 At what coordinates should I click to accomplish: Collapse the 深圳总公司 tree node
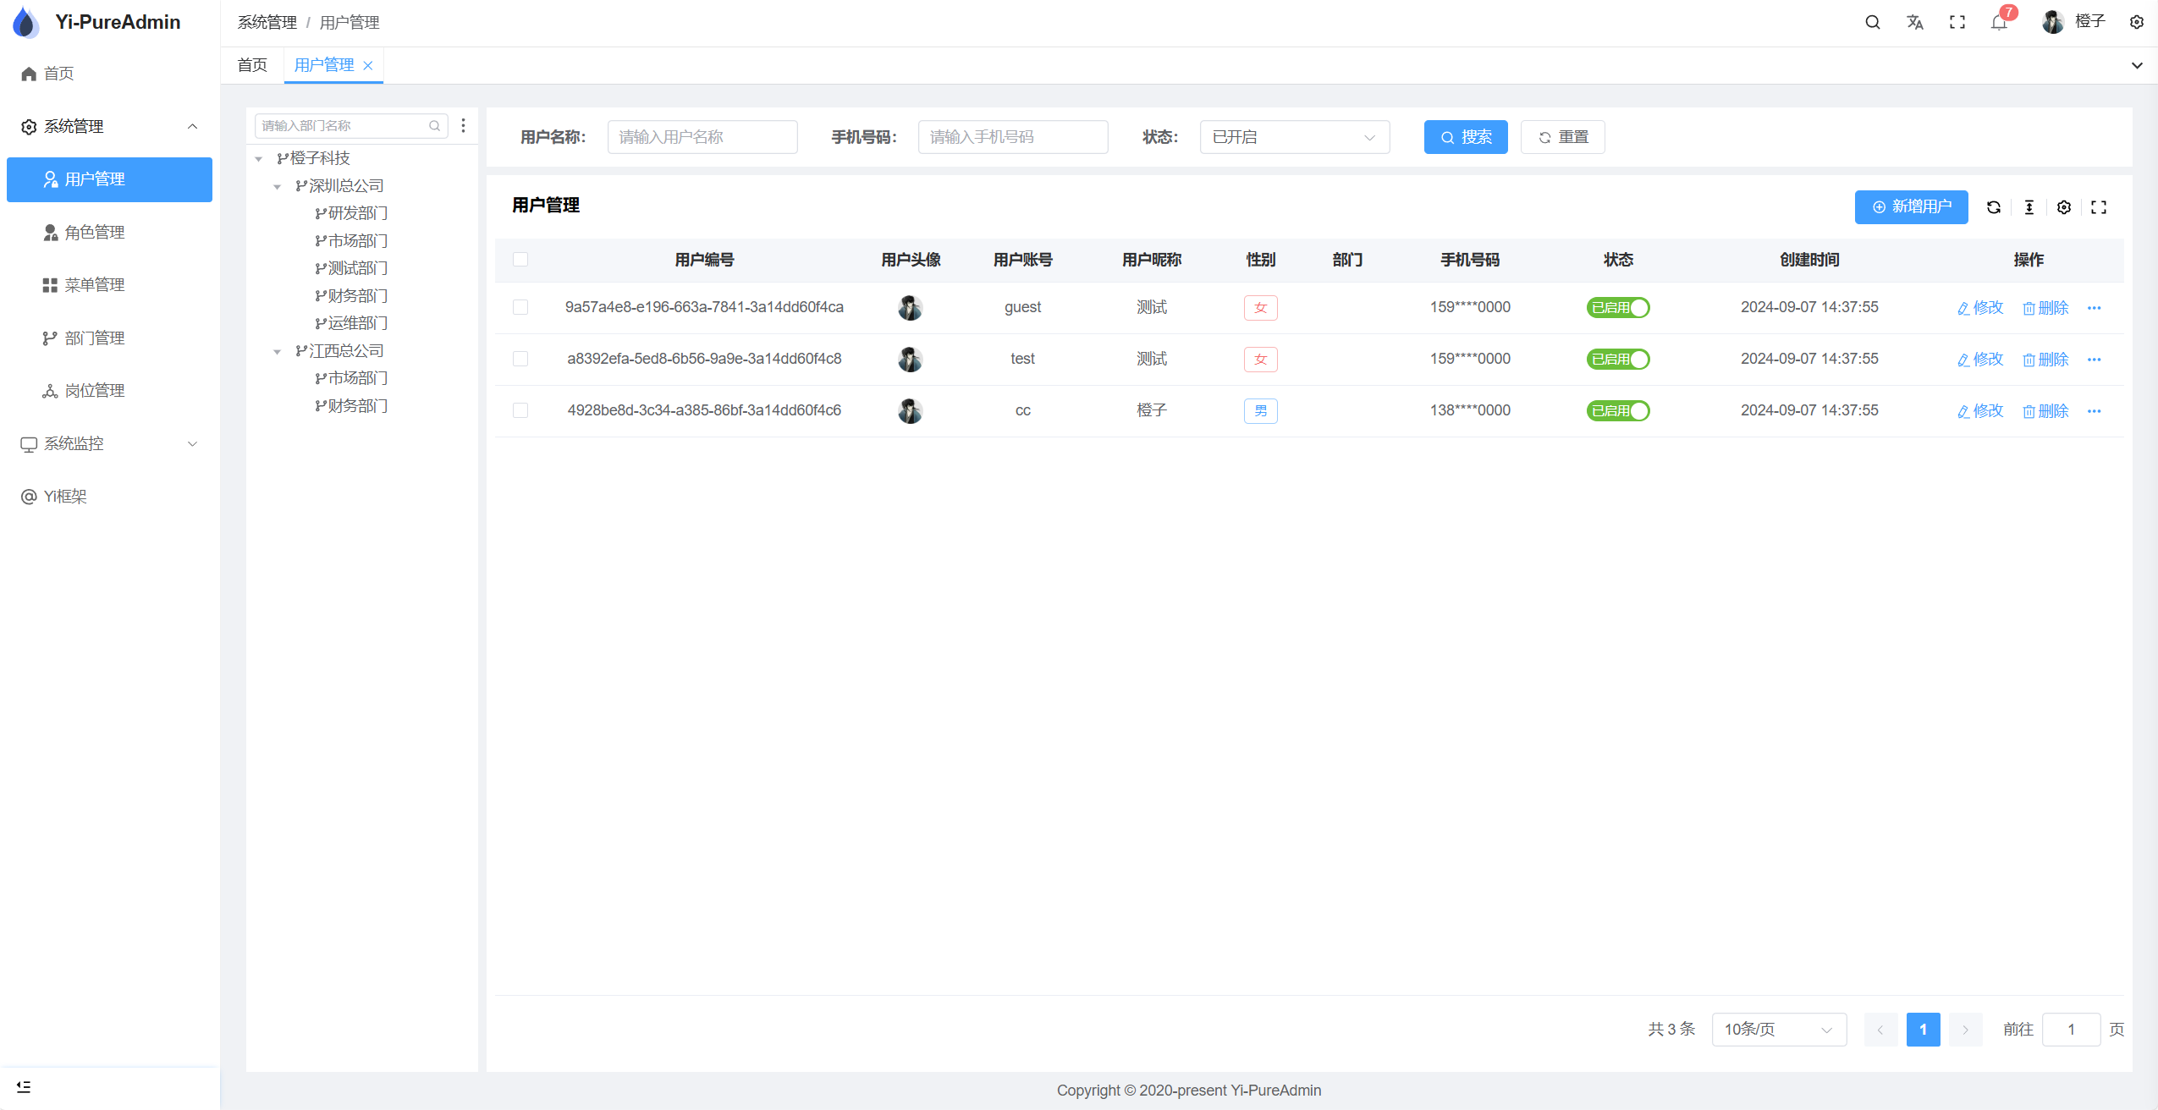(277, 186)
